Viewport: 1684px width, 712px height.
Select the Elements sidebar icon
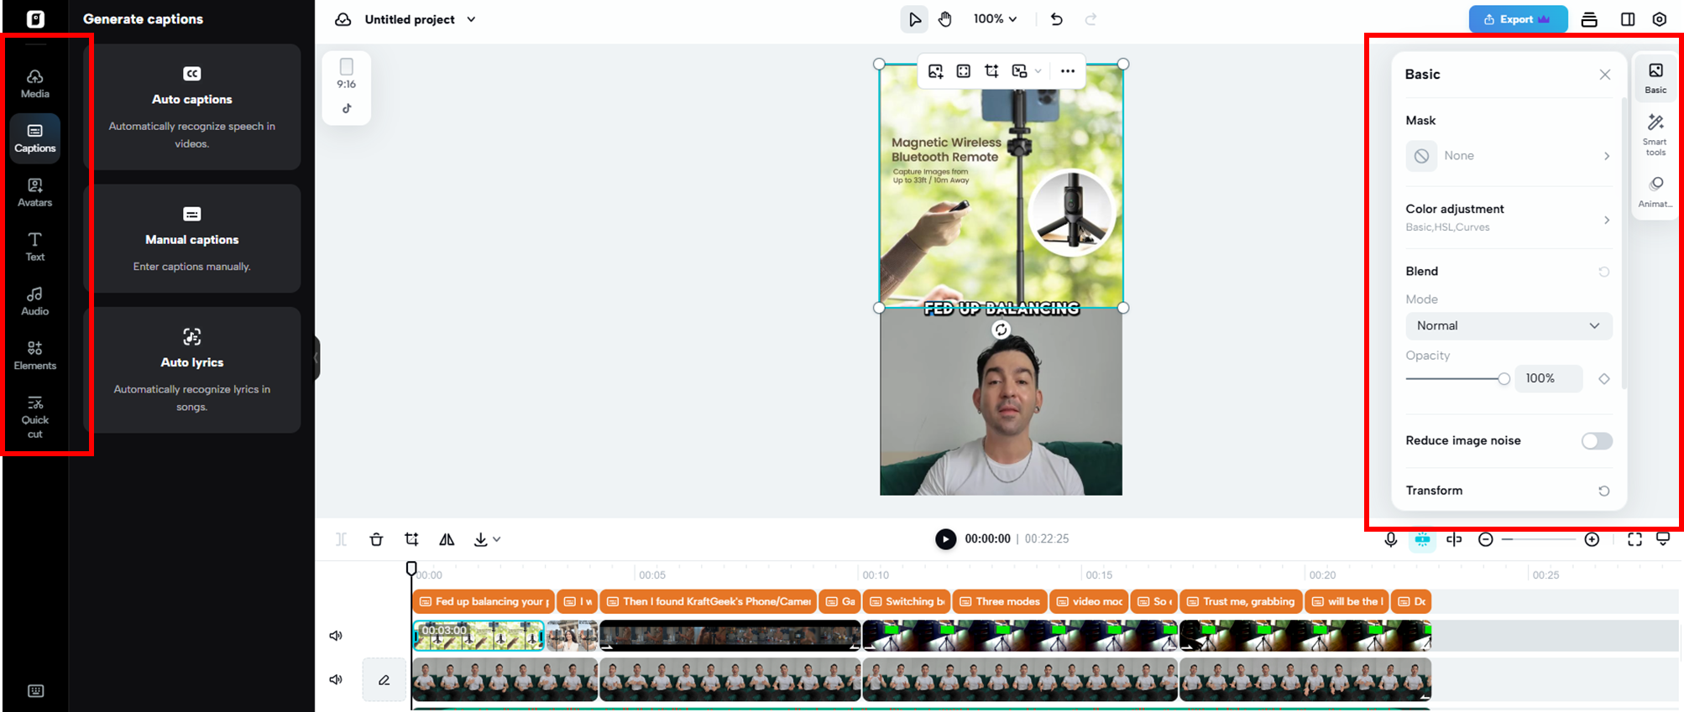[34, 355]
